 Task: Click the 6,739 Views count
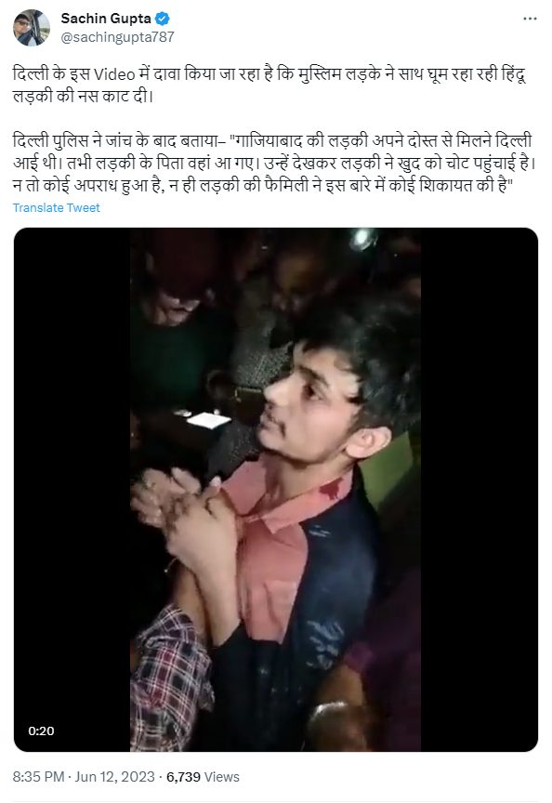[203, 777]
